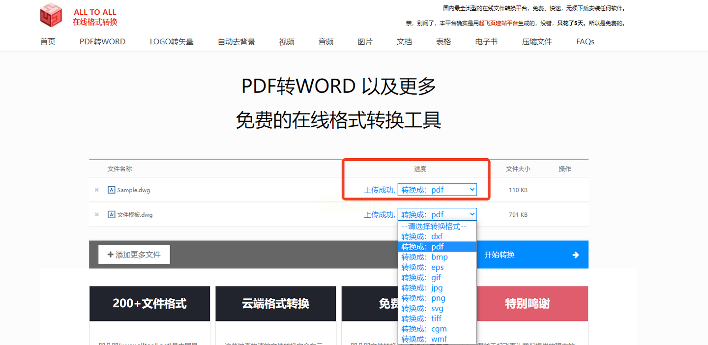This screenshot has width=708, height=345.
Task: Open the 视频 navigation item
Action: tap(287, 42)
